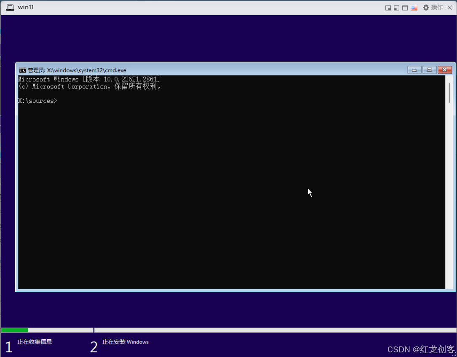Open the 操作 actions menu

(433, 8)
